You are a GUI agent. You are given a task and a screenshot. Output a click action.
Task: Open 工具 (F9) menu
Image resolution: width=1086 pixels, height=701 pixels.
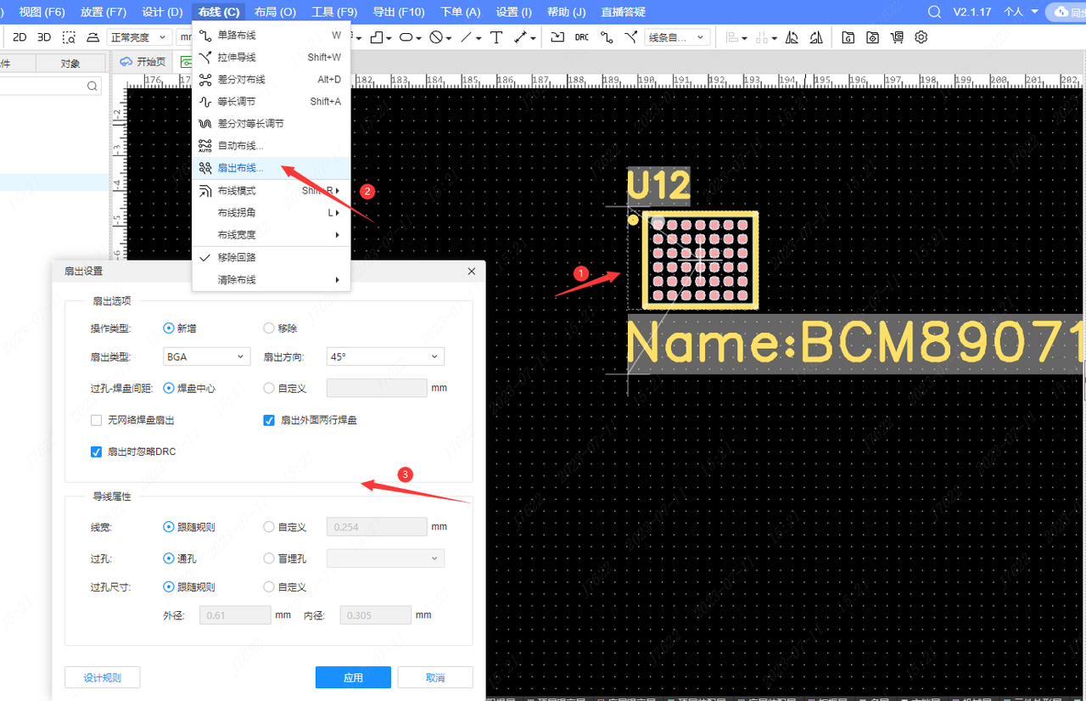click(x=334, y=12)
